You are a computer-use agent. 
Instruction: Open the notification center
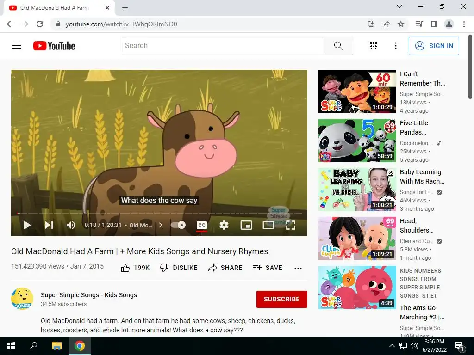click(x=459, y=347)
